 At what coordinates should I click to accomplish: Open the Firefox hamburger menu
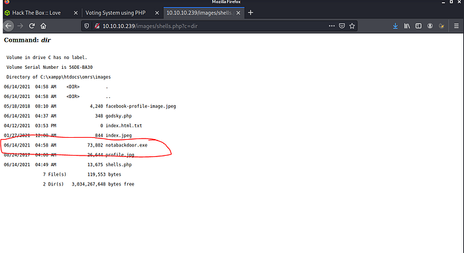[x=456, y=26]
